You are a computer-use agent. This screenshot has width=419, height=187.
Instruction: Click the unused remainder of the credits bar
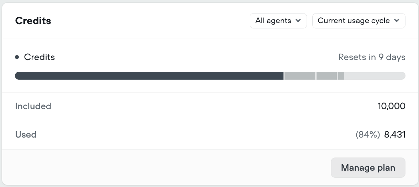pos(375,76)
